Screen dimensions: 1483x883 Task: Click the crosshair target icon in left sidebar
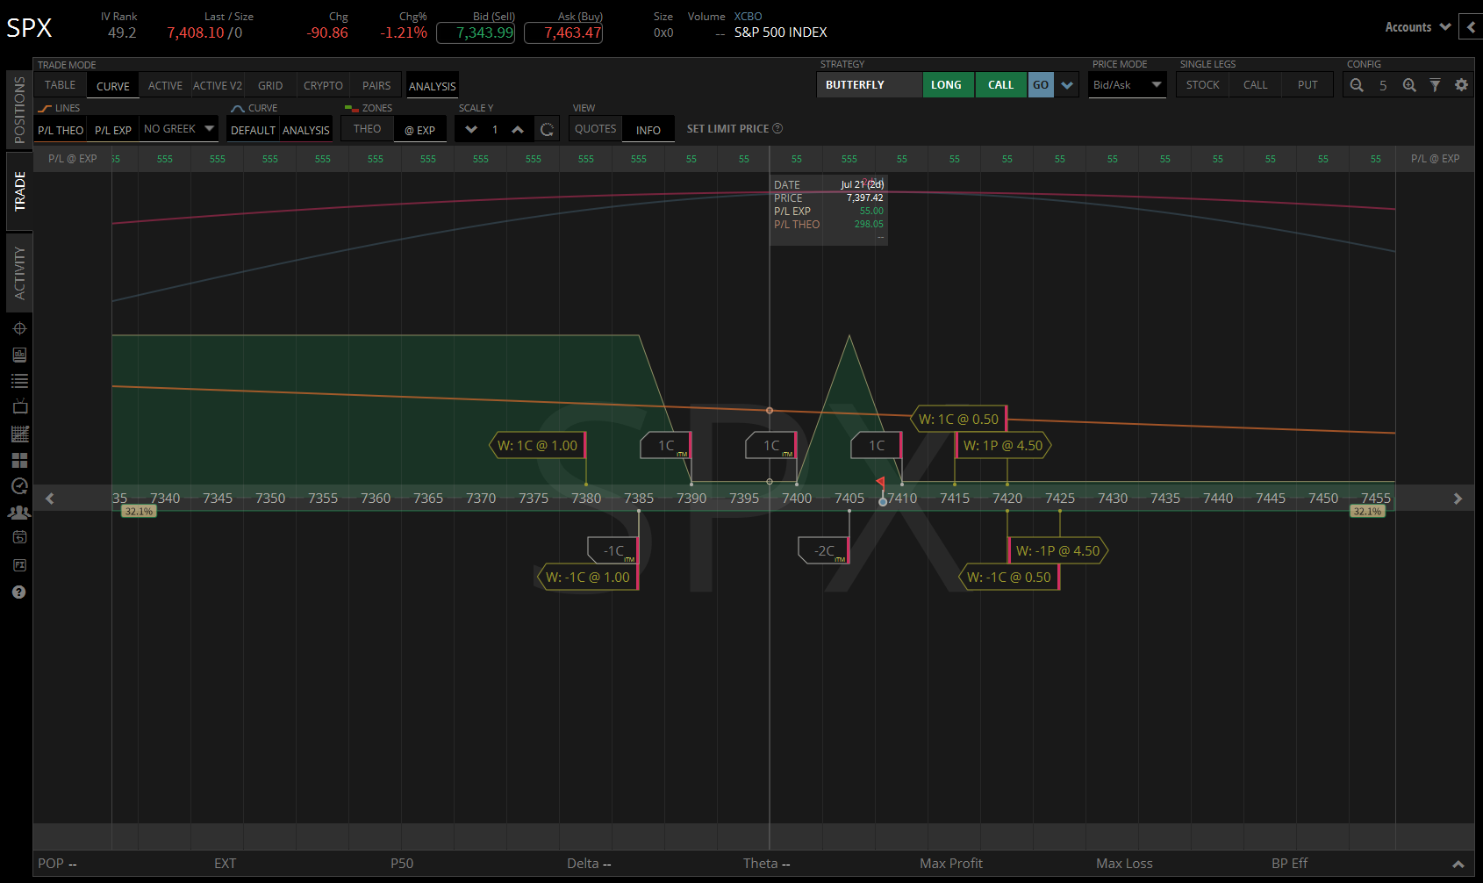click(x=19, y=328)
